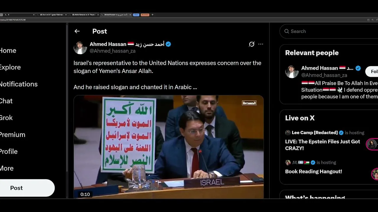The image size is (378, 212).
Task: Go back using the Post arrow
Action: [x=77, y=31]
